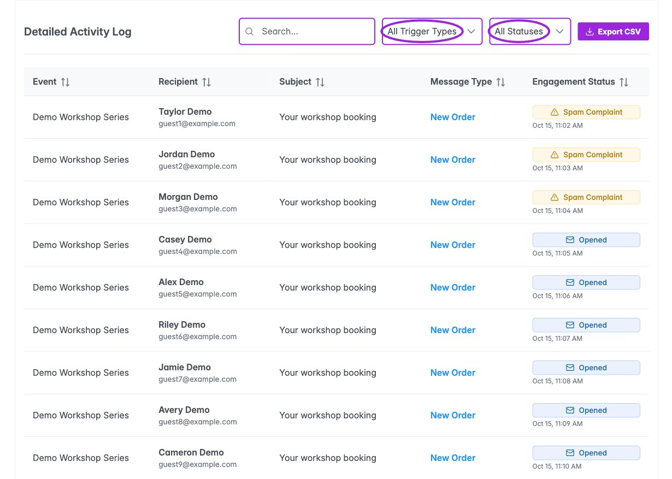This screenshot has height=479, width=672.
Task: Open the All Statuses dropdown
Action: coord(530,32)
